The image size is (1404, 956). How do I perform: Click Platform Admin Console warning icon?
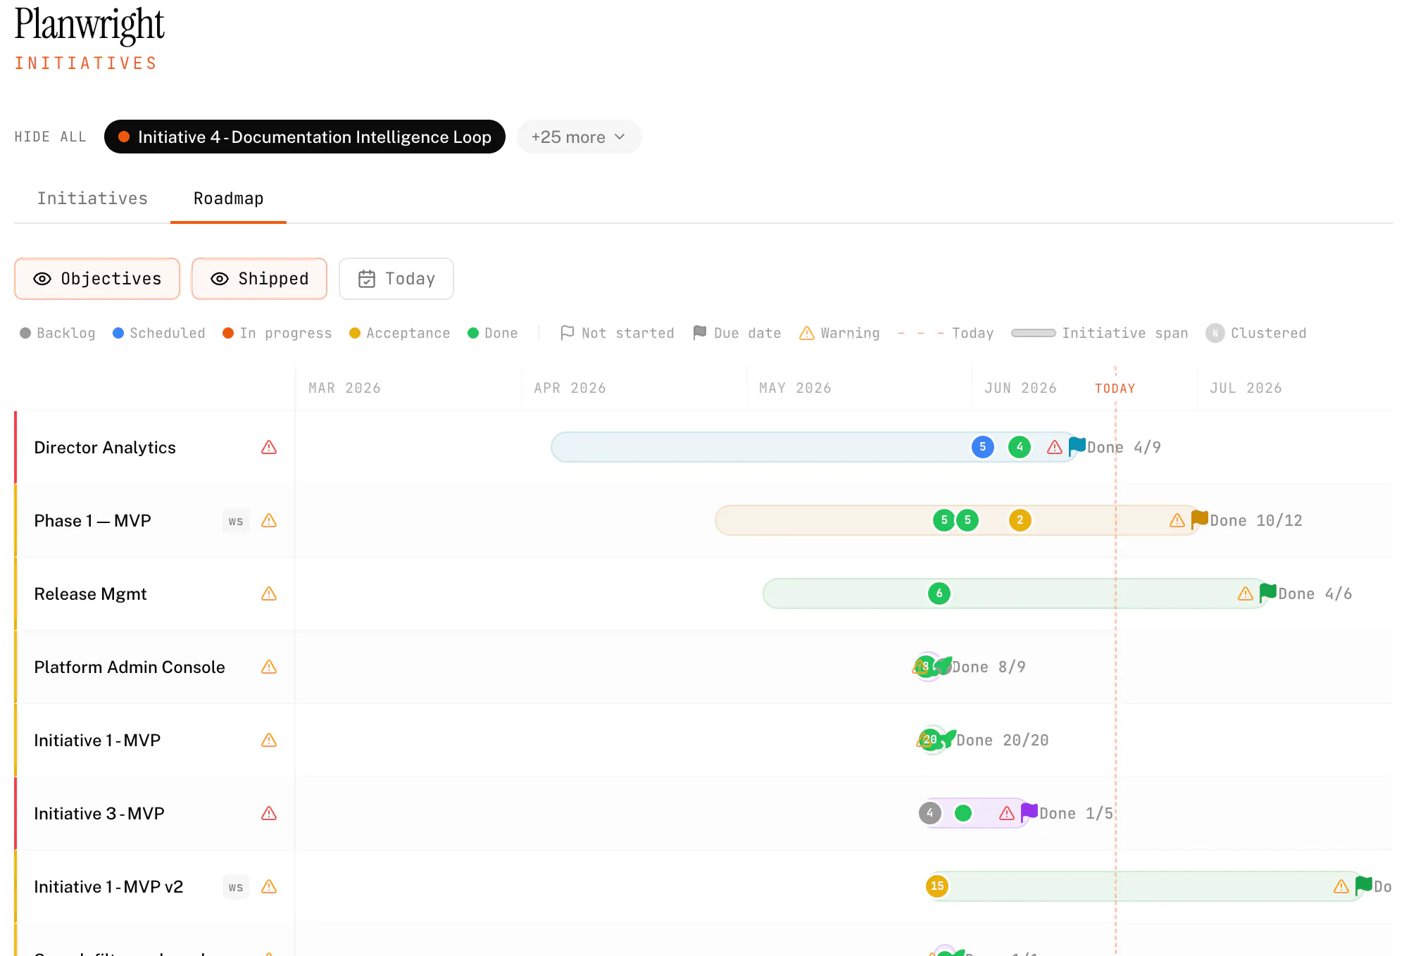point(269,667)
